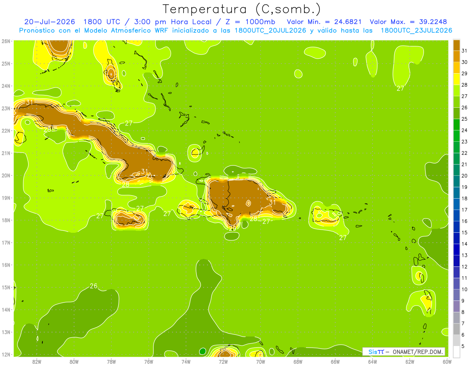
Task: Click the '22N' latitude axis label
Action: pyautogui.click(x=6, y=131)
